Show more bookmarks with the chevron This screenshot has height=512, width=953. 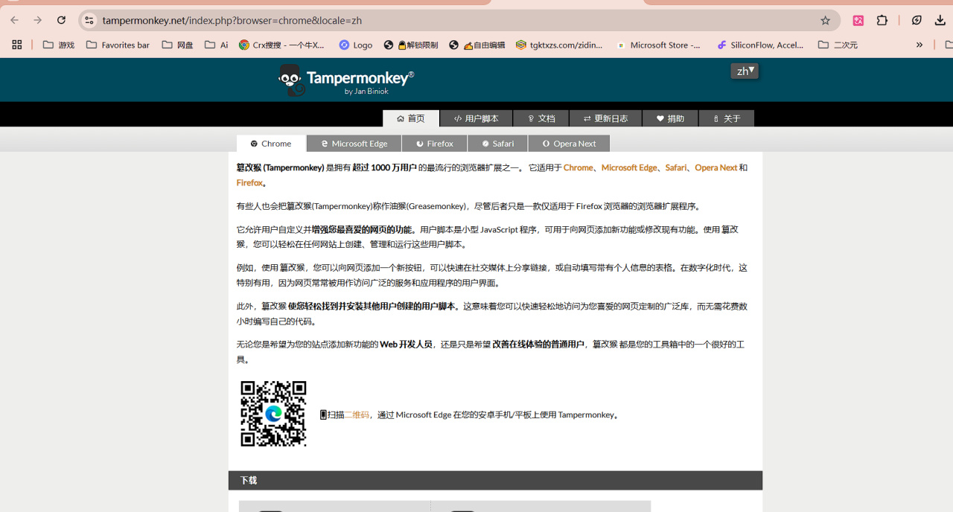pyautogui.click(x=919, y=45)
